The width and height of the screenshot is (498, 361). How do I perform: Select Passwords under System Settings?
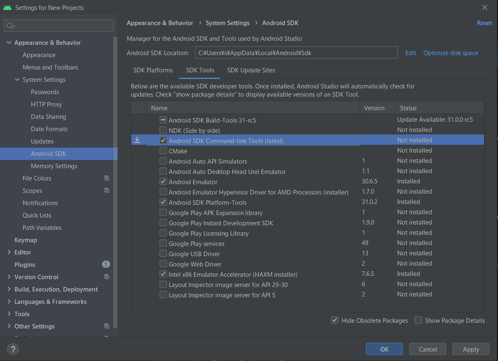coord(45,92)
